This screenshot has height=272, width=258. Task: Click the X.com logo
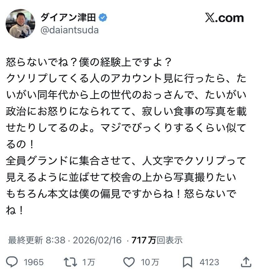point(224,18)
